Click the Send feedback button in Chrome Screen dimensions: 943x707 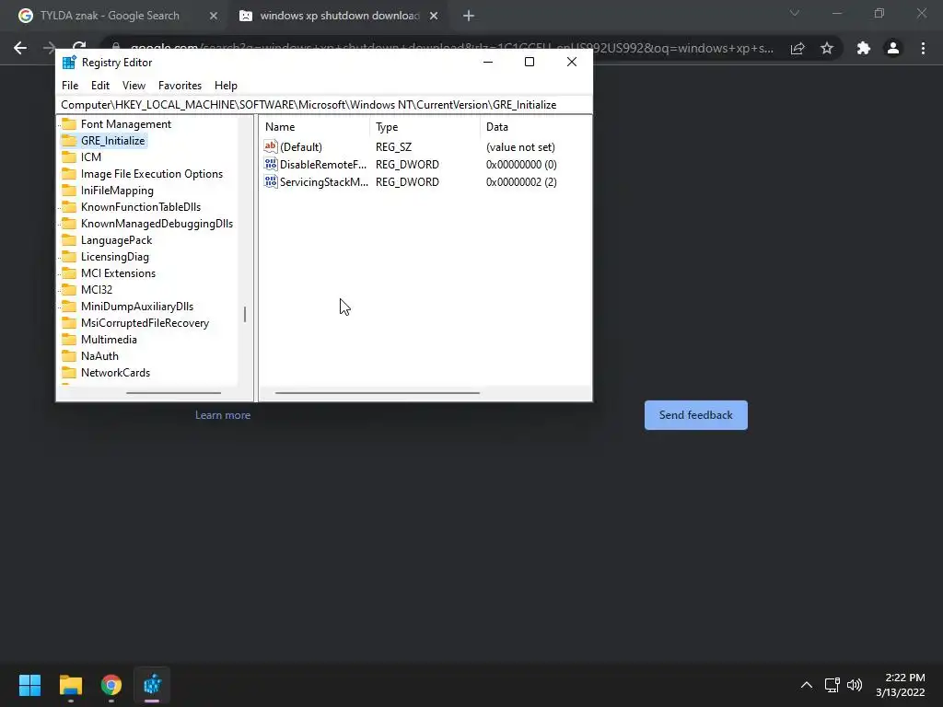[x=696, y=415]
